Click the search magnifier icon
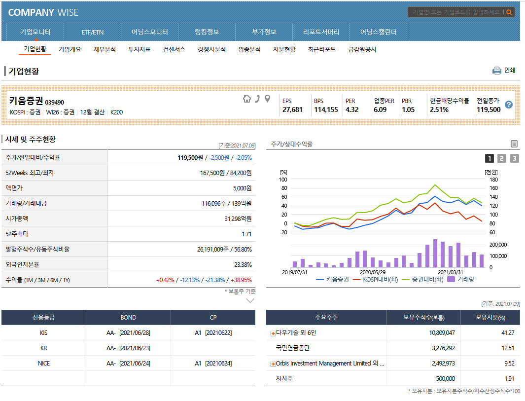525x401 pixels. click(x=509, y=12)
